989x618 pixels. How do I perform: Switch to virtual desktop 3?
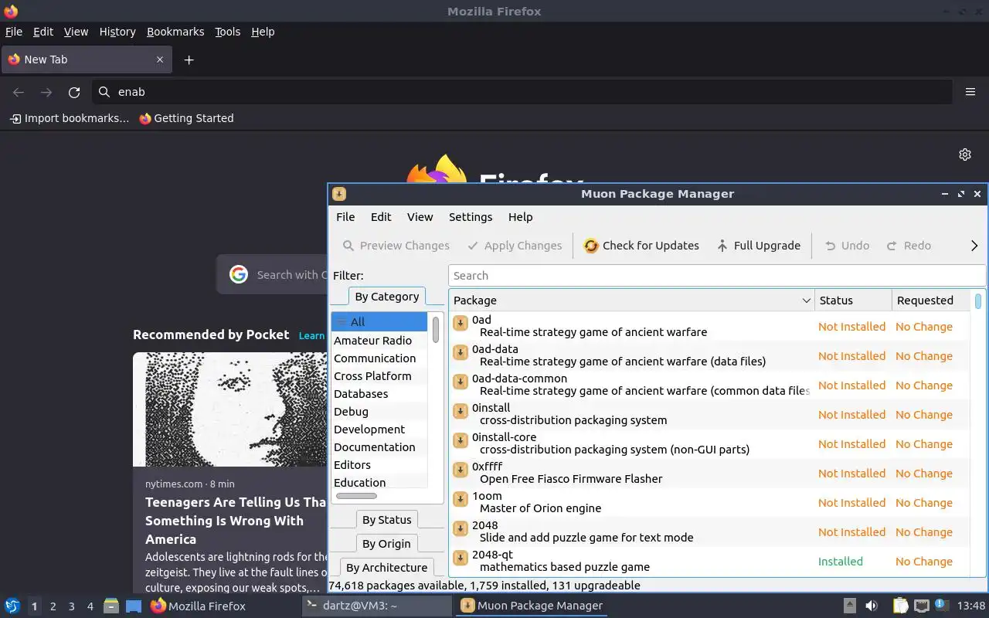click(x=72, y=606)
